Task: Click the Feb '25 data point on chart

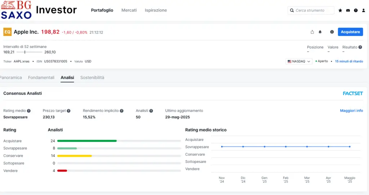Action: click(286, 147)
